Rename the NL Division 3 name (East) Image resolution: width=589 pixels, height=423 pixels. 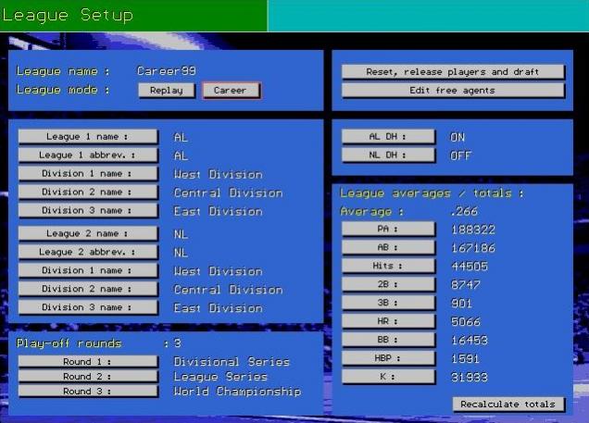coord(88,307)
